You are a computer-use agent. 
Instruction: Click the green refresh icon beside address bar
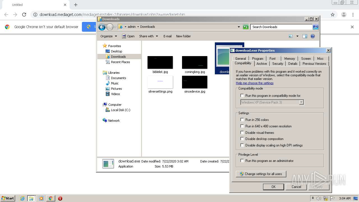pyautogui.click(x=246, y=27)
